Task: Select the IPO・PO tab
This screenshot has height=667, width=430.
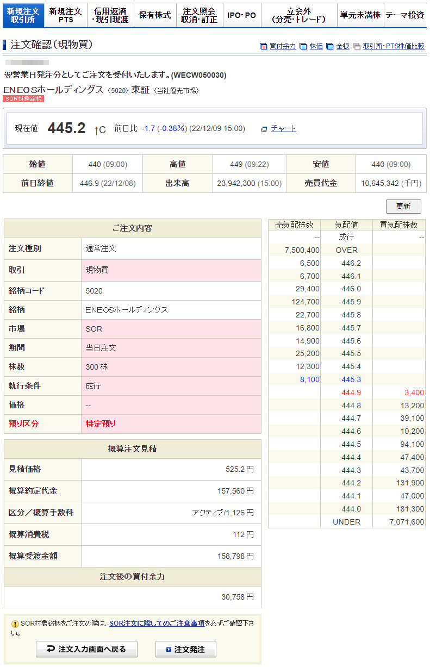Action: coord(241,15)
